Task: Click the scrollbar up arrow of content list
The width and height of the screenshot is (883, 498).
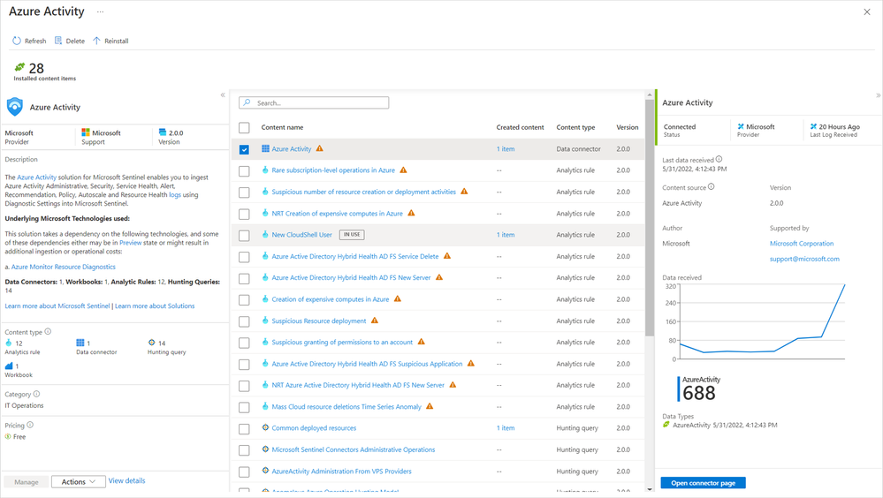Action: (650, 94)
